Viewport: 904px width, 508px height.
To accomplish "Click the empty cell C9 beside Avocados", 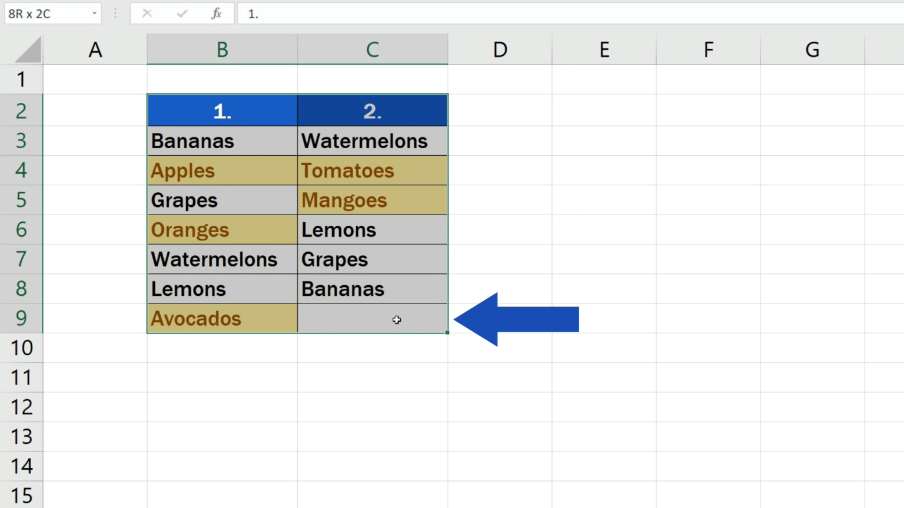I will tap(373, 318).
